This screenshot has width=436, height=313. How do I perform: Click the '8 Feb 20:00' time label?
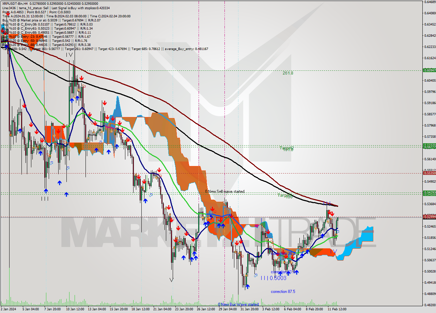point(314,309)
